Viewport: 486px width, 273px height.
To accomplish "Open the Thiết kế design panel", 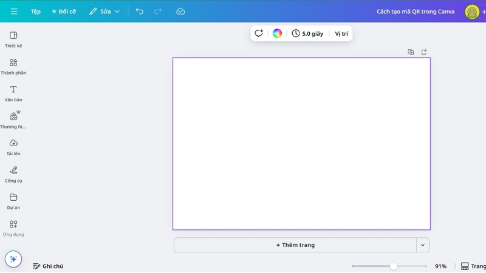I will pos(13,39).
